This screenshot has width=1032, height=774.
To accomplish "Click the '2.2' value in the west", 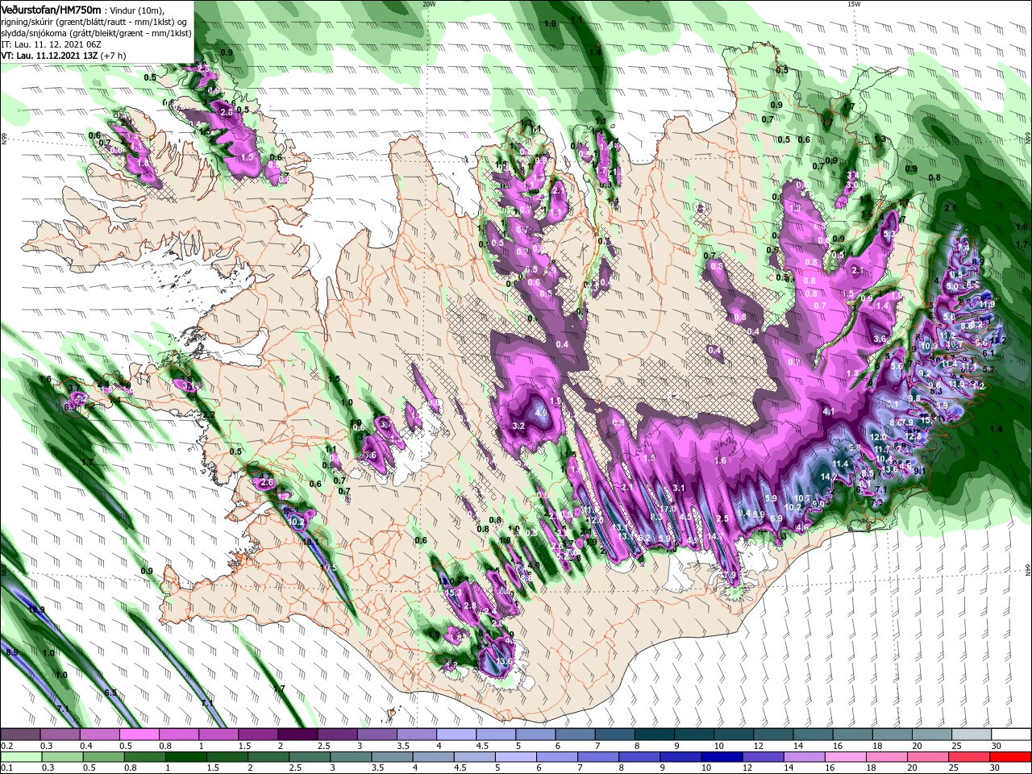I will [208, 414].
